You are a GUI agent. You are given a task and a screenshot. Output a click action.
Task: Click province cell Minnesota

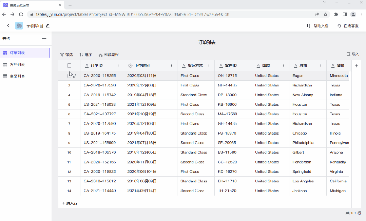tap(339, 76)
